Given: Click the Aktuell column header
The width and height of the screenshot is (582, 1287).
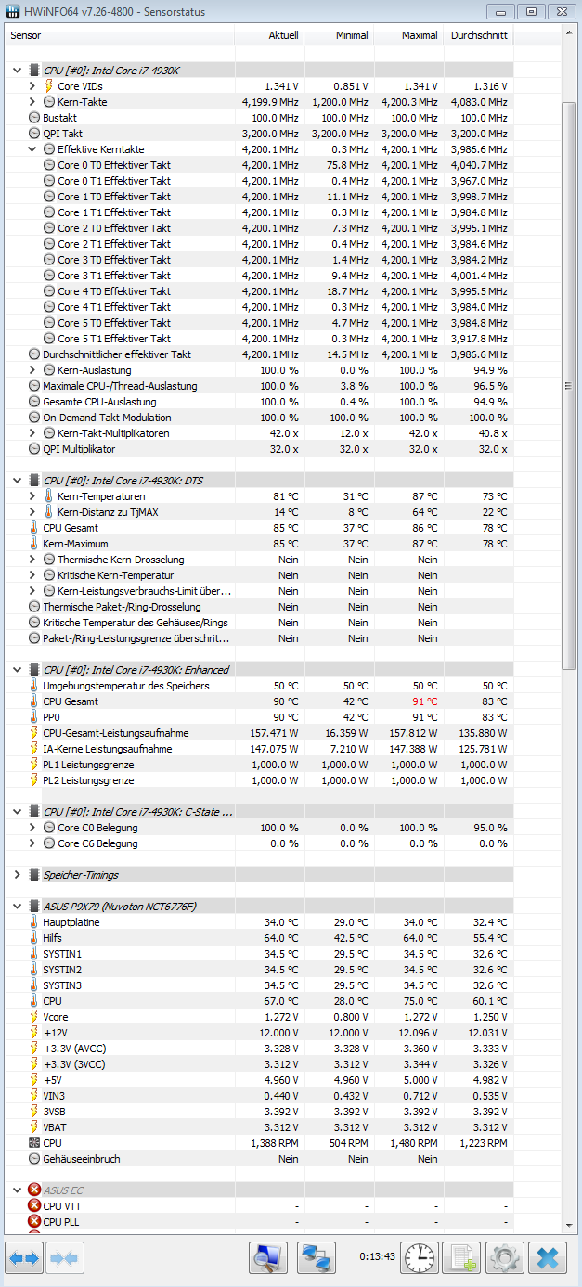Looking at the screenshot, I should pyautogui.click(x=270, y=35).
